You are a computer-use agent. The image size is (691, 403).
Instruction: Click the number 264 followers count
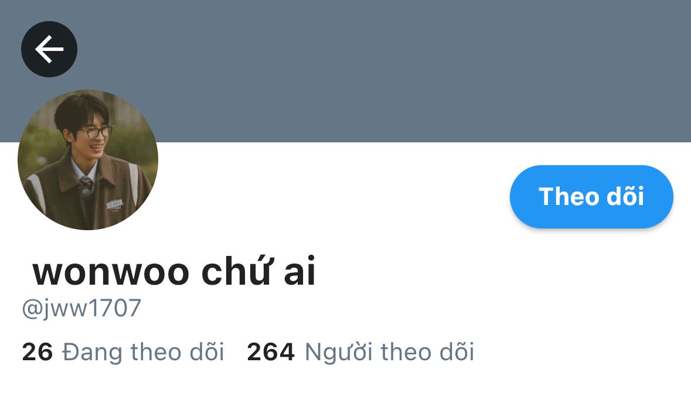coord(271,353)
